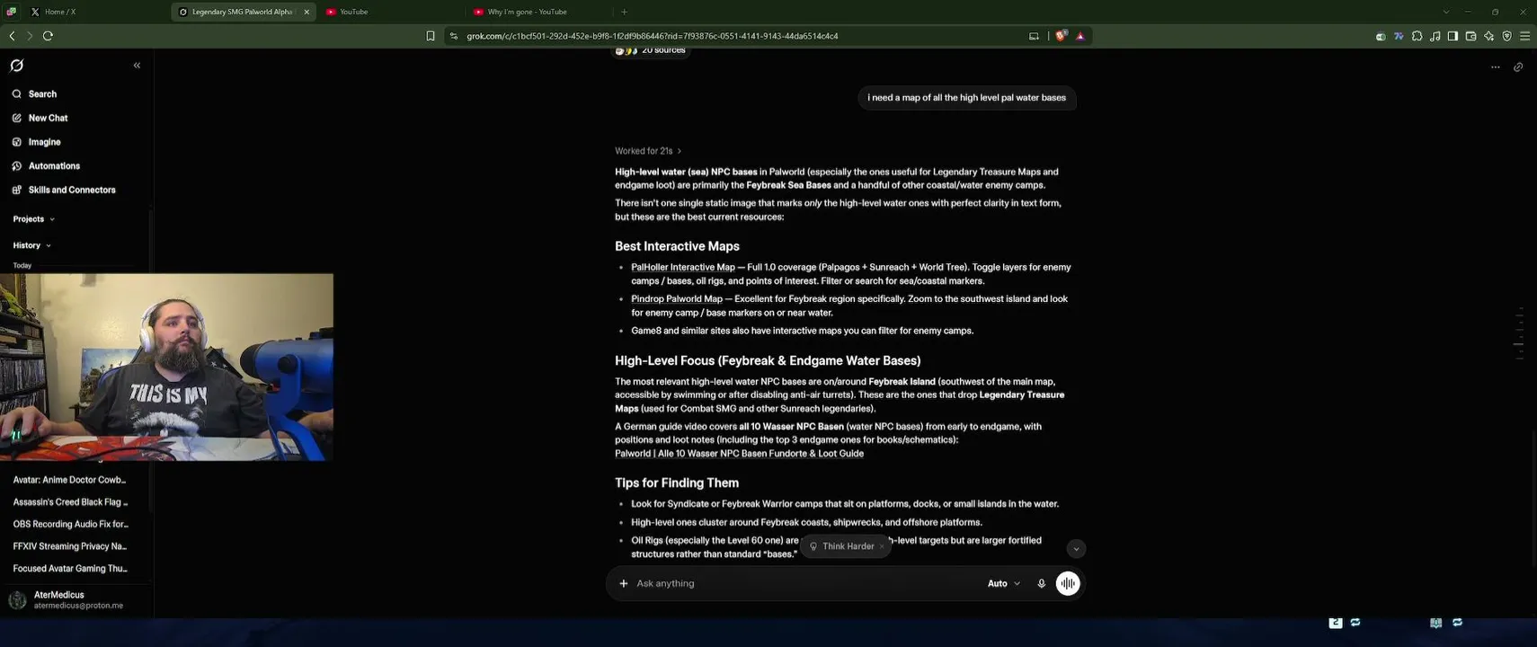Screen dimensions: 1537x647
Task: Open the tab search dropdown arrow
Action: click(1445, 12)
